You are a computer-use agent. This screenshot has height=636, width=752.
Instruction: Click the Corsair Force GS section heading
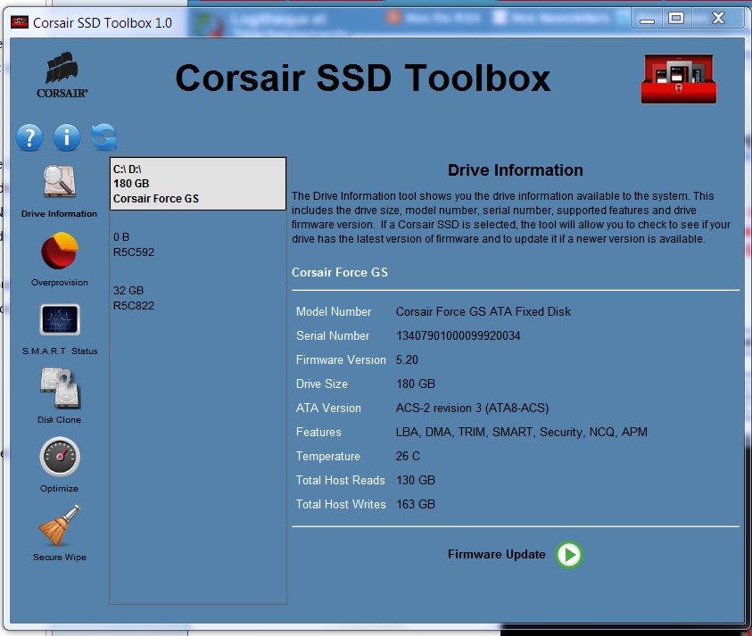[340, 272]
